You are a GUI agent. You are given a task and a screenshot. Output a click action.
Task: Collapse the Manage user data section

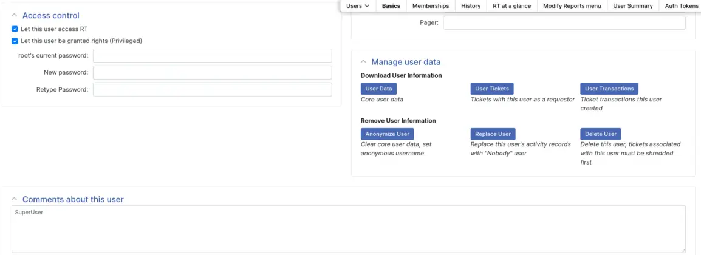point(363,62)
